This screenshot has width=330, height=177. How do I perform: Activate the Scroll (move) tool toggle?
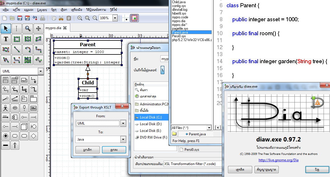pyautogui.click(x=38, y=28)
